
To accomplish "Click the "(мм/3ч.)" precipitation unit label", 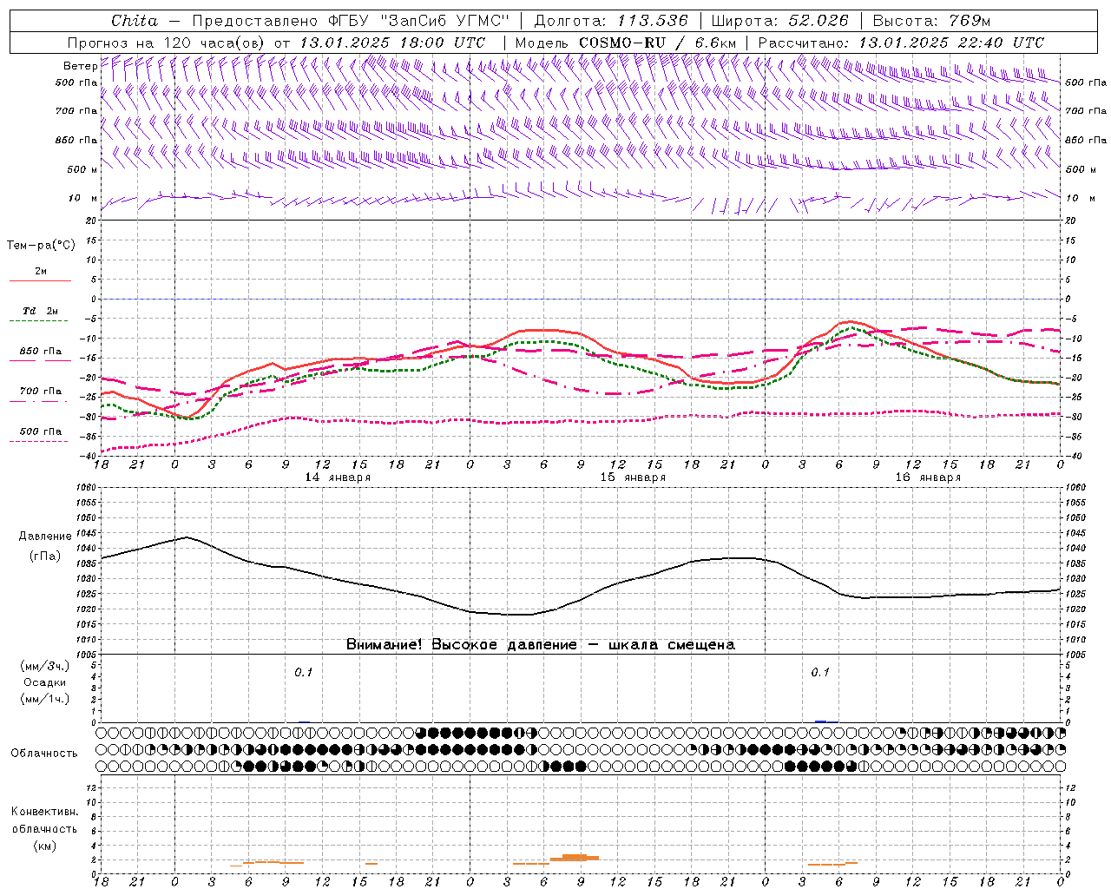I will pyautogui.click(x=45, y=666).
